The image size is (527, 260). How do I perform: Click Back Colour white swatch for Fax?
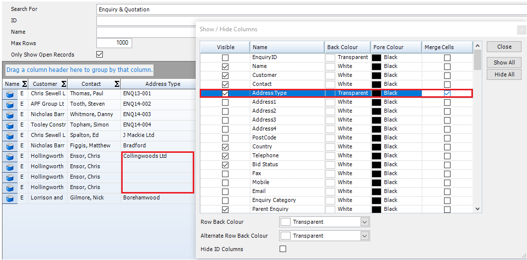coord(330,173)
